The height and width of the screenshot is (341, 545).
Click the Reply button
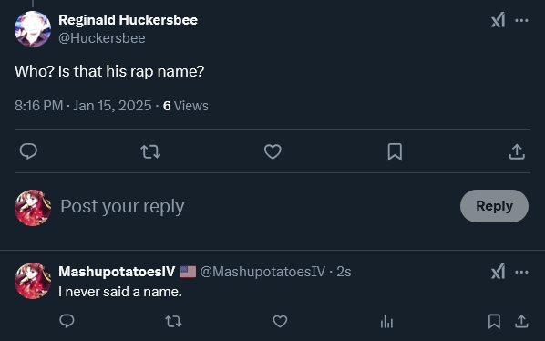[x=494, y=206]
